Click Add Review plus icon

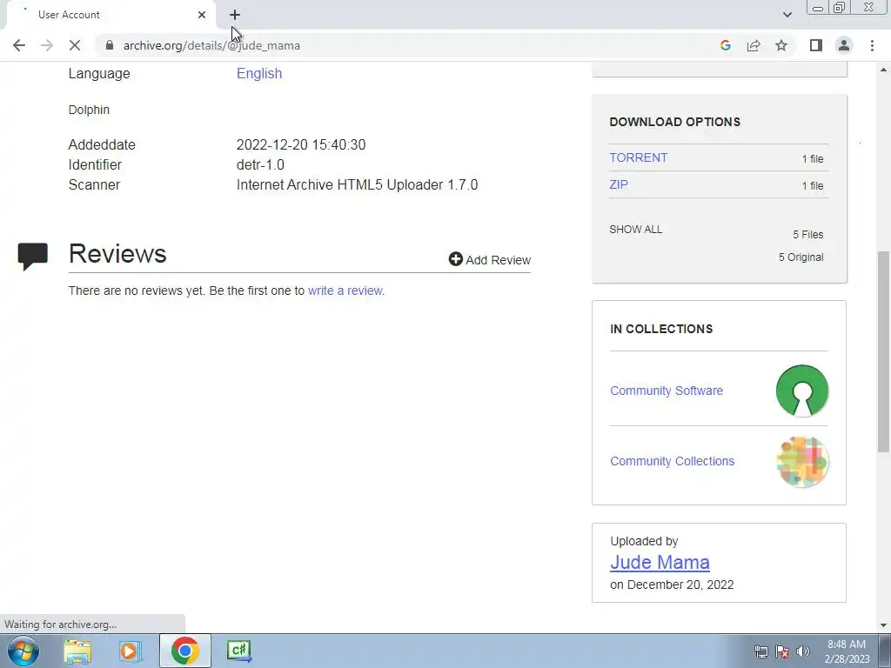click(x=455, y=259)
